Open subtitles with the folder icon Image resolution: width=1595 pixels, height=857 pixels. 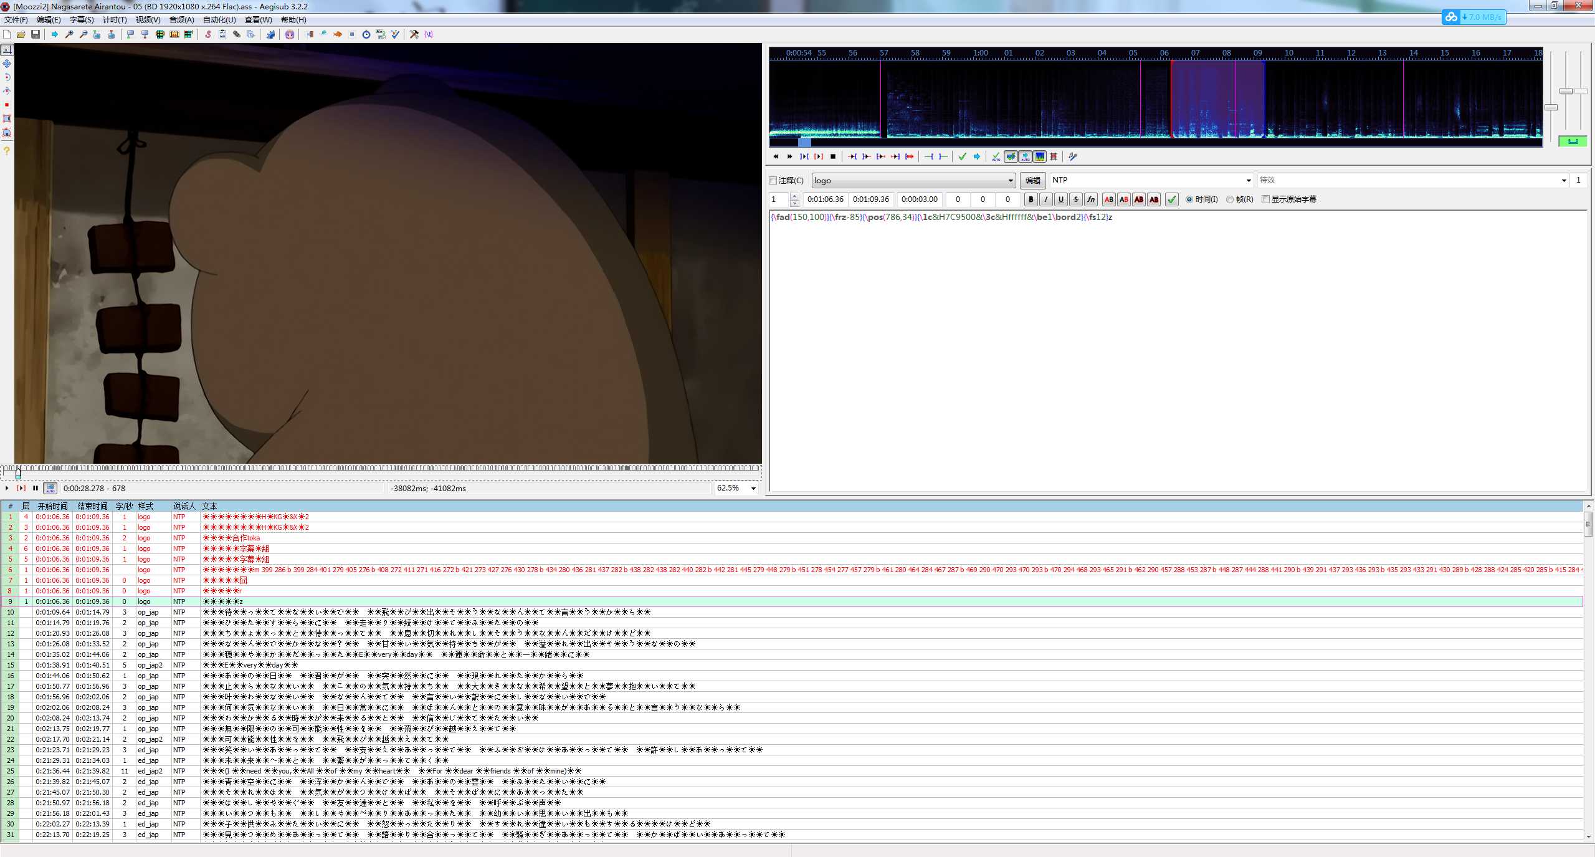tap(21, 34)
